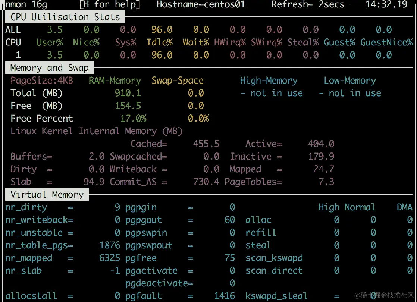Click the scan_direct row label
Viewport: 417px width, 302px height.
(x=274, y=271)
